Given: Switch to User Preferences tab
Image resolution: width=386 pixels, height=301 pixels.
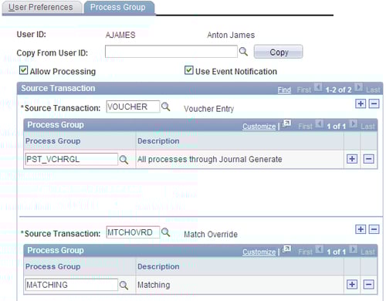Looking at the screenshot, I should coord(42,8).
